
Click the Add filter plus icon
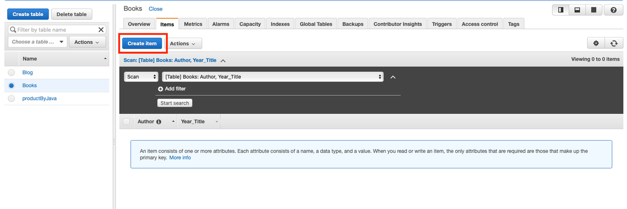[160, 89]
